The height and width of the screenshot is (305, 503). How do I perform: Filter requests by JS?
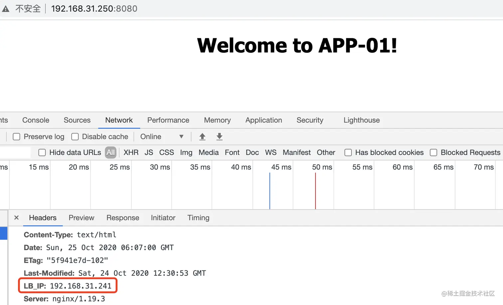pyautogui.click(x=149, y=152)
